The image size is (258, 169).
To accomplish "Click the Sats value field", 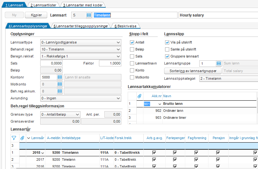I will coord(51,64).
